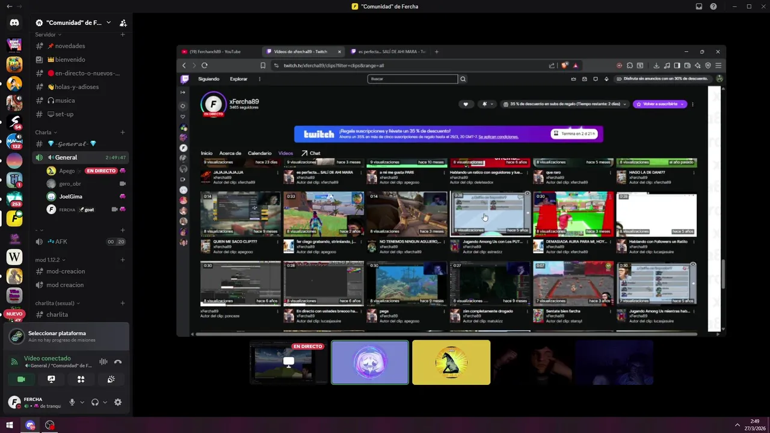
Task: Open headphone output options arrow
Action: (x=105, y=402)
